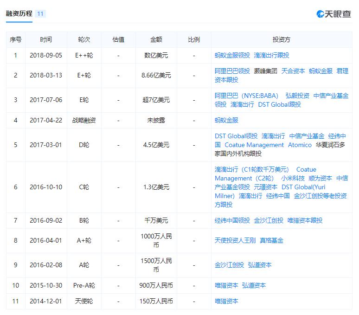Screen dimensions: 359x315
Task: Open 小米科技 investor link
Action: (293, 178)
